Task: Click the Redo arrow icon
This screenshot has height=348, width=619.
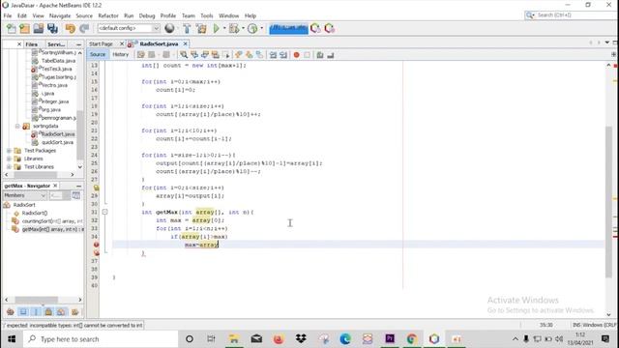Action: click(x=84, y=28)
